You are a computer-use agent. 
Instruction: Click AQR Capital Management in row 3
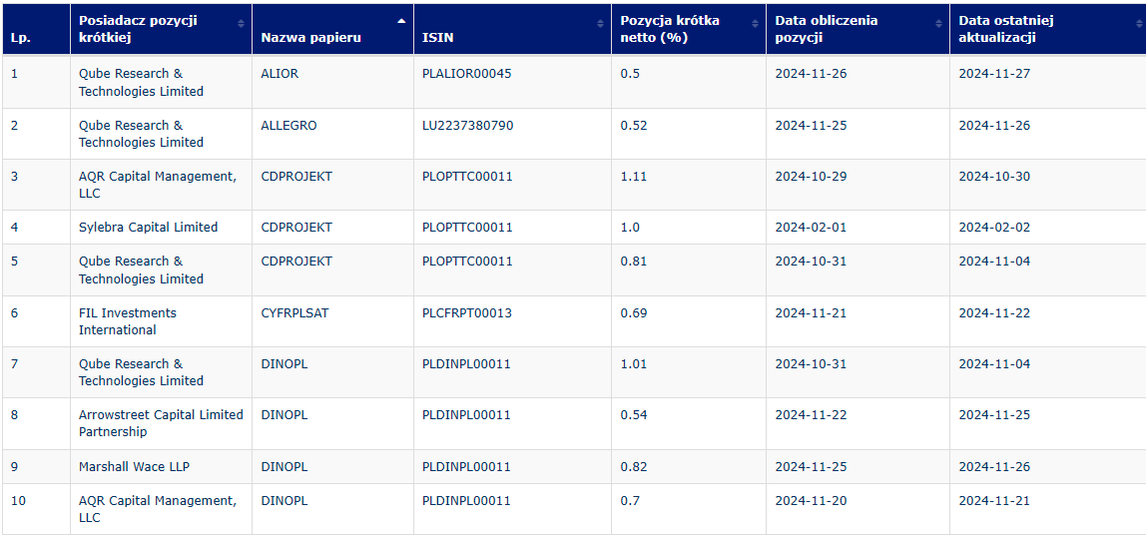point(158,185)
